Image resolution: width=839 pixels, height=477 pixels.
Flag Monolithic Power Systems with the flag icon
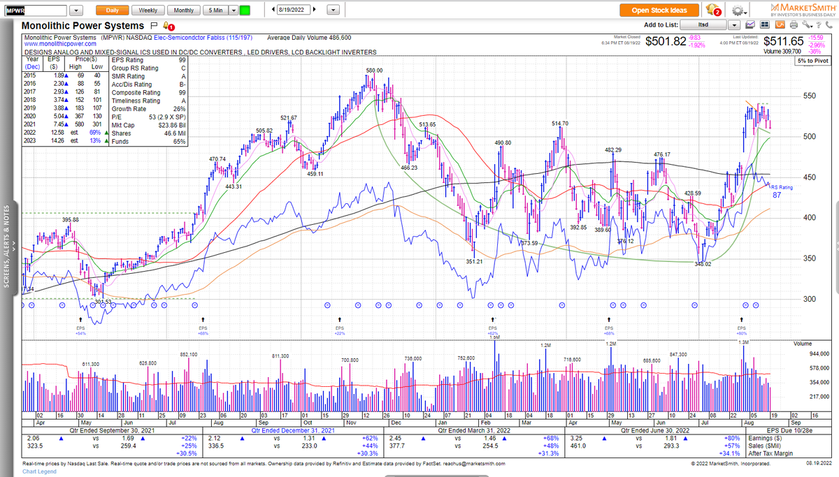153,25
